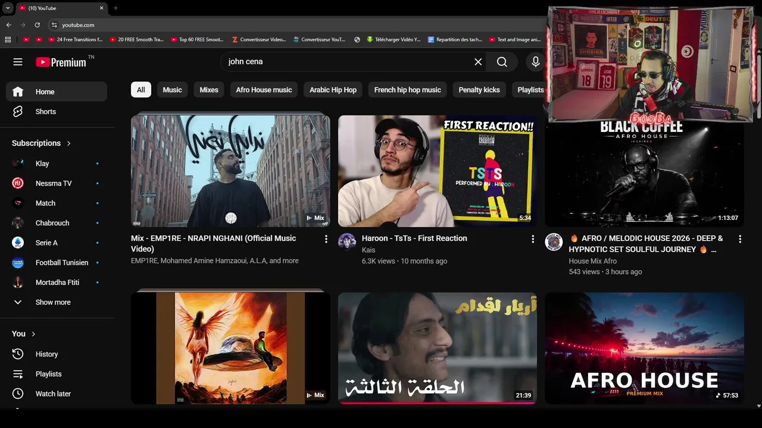This screenshot has height=428, width=762.
Task: Select the Playlists filter chip
Action: click(x=529, y=90)
